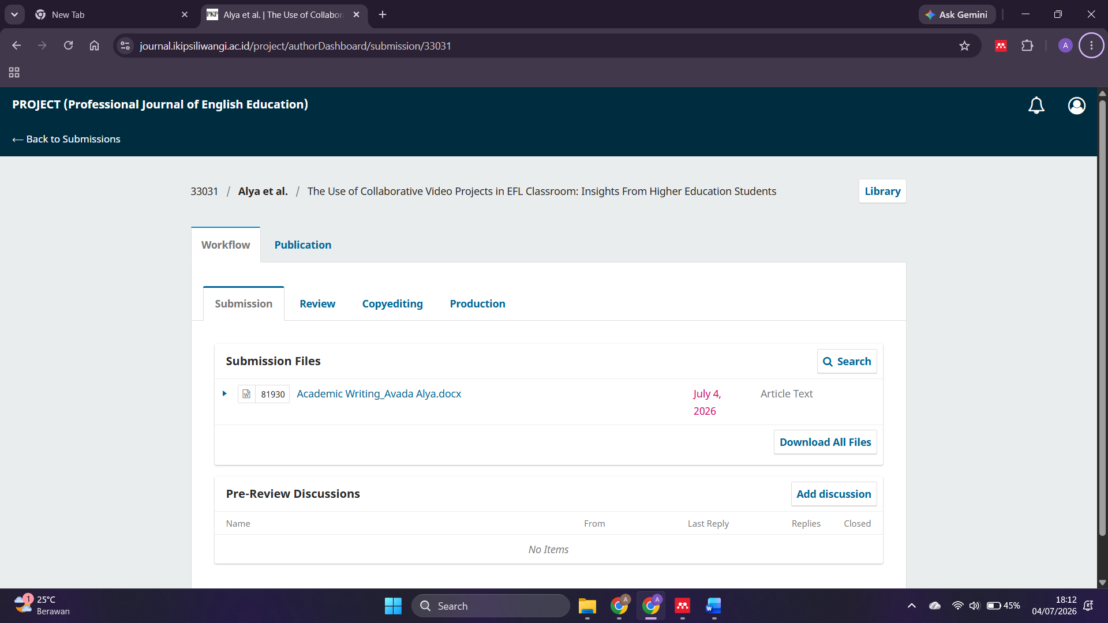This screenshot has width=1108, height=623.
Task: Reload the current page
Action: [68, 46]
